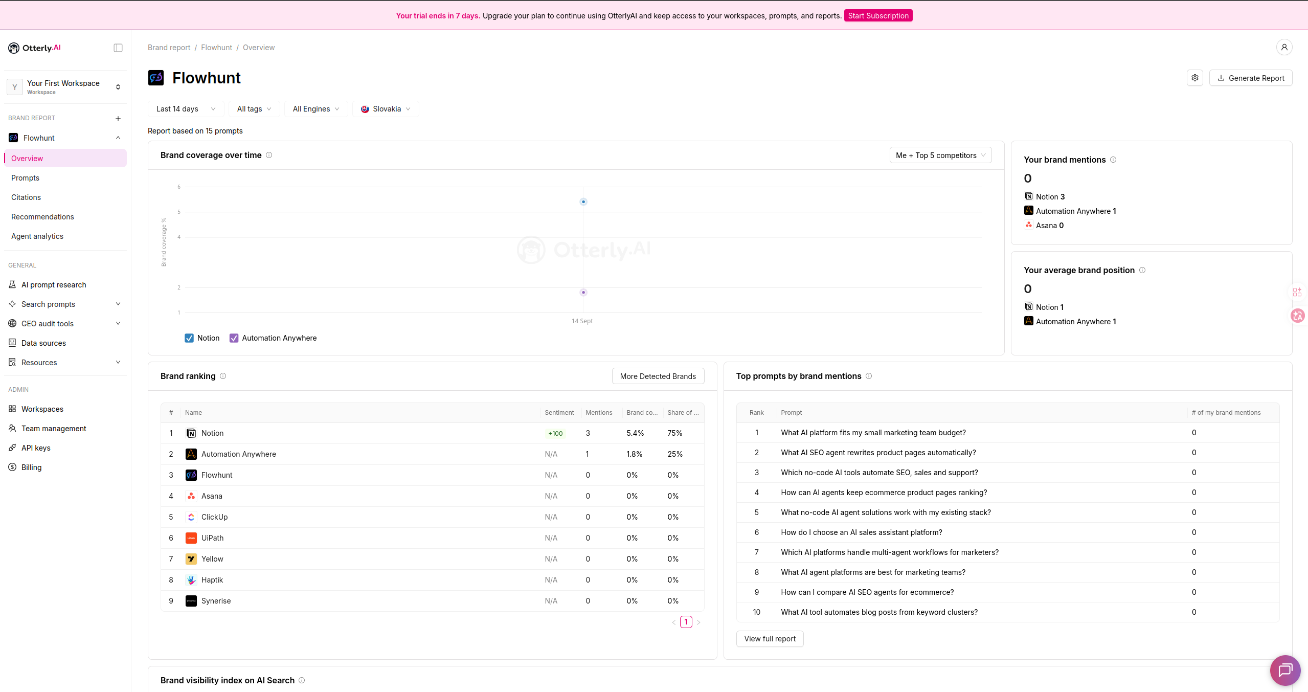
Task: Click the Notion icon in ranking table
Action: pos(191,433)
